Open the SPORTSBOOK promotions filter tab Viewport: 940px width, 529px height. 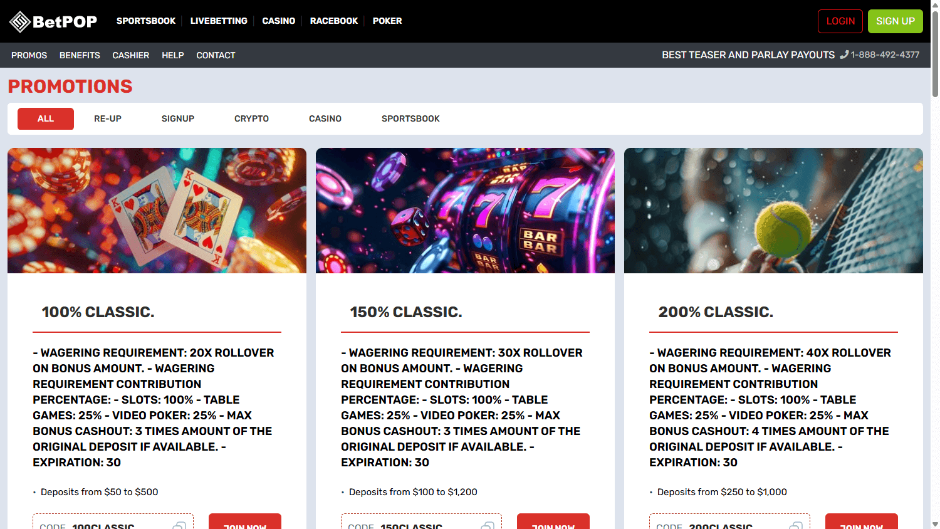coord(410,118)
